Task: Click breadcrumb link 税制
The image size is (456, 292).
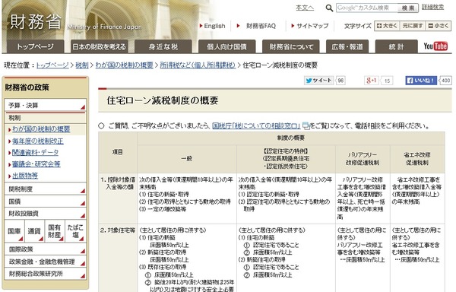Action: tap(82, 65)
